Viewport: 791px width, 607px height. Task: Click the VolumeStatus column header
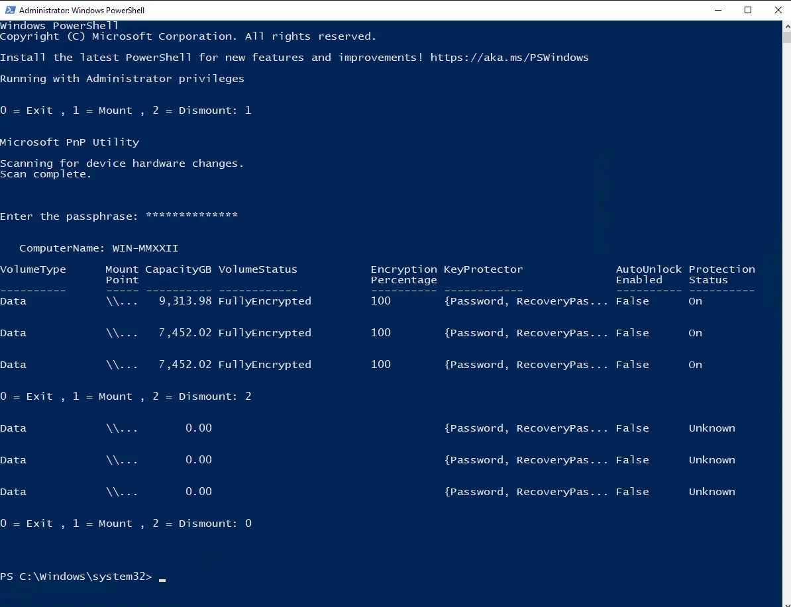(x=258, y=269)
